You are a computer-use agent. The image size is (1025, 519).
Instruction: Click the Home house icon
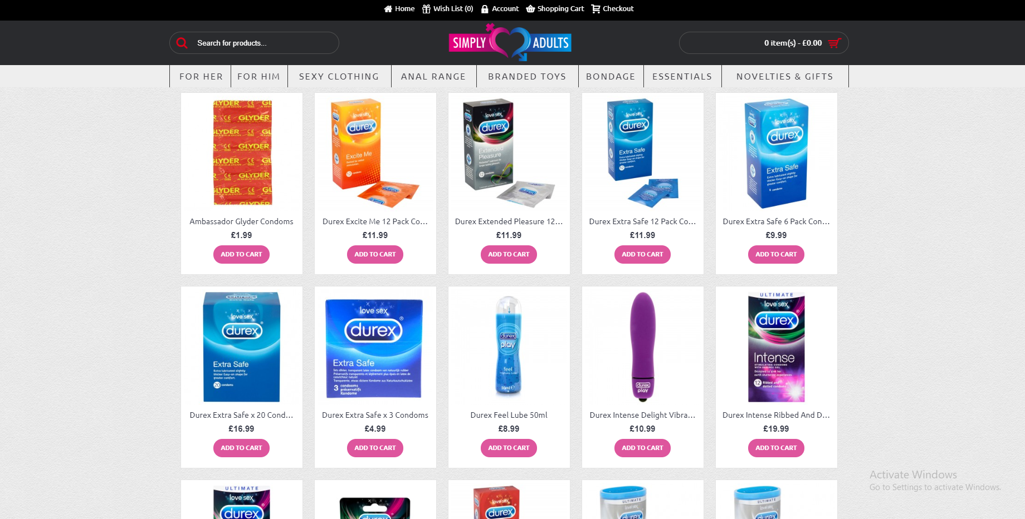point(388,9)
